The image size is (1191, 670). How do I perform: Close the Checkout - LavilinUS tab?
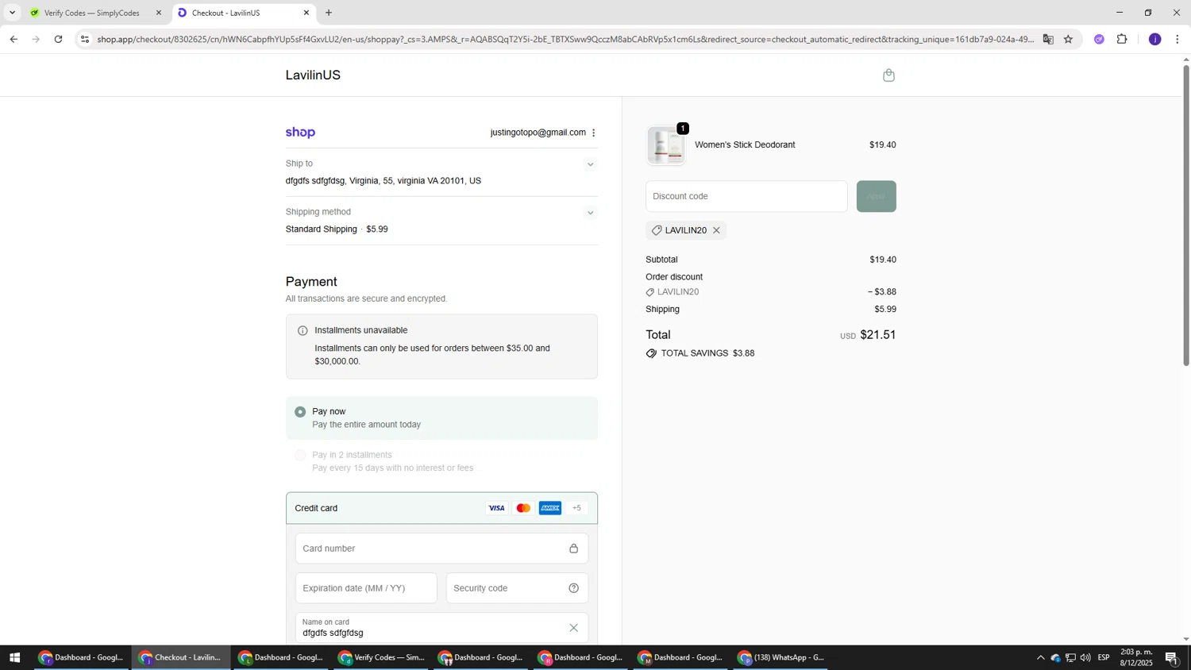tap(306, 13)
